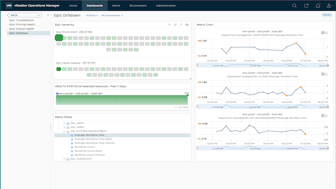Expand the DAL ARCH tree node
The image size is (336, 189).
tap(64, 123)
